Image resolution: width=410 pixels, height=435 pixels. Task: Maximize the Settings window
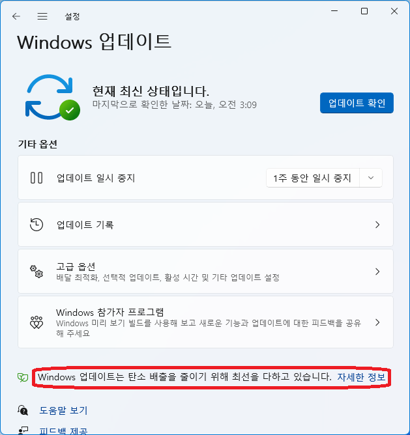click(364, 11)
